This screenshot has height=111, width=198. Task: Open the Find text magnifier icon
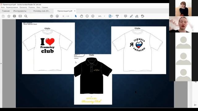[26, 16]
